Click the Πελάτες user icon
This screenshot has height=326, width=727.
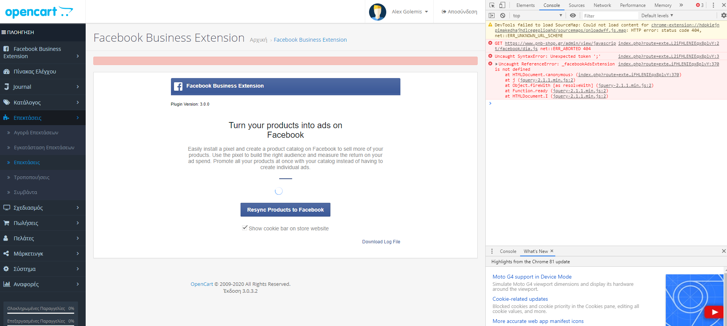(x=6, y=238)
